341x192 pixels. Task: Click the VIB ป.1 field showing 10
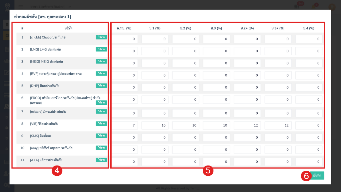pos(155,125)
